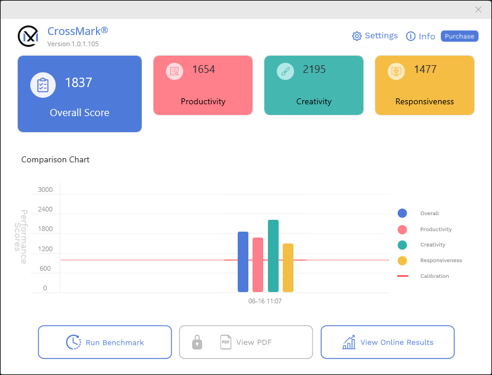Select the blue Overall bar in chart
Screen dimensions: 492x375
[243, 262]
